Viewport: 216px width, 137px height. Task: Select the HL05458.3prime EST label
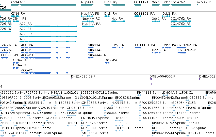124,103
